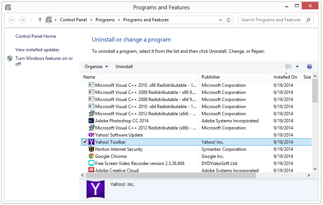Viewport: 323px width, 205px height.
Task: Refresh the Programs and Features list
Action: coord(229,20)
